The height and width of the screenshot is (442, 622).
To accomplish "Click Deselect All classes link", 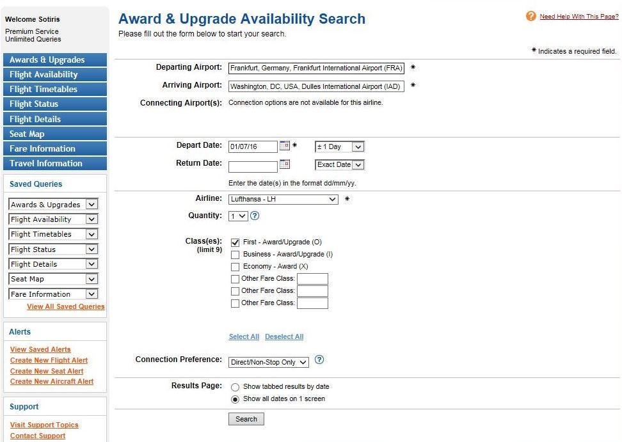I will (x=284, y=336).
